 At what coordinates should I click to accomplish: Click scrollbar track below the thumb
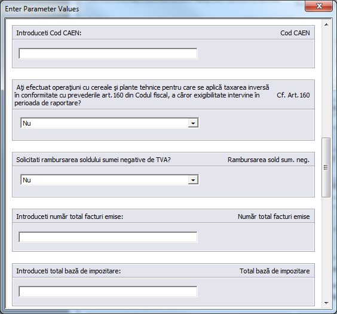(326, 248)
